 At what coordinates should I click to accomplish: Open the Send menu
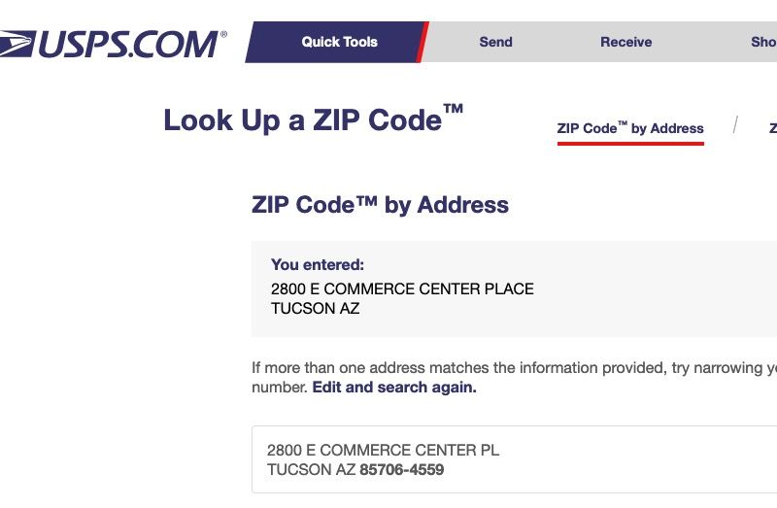(495, 42)
